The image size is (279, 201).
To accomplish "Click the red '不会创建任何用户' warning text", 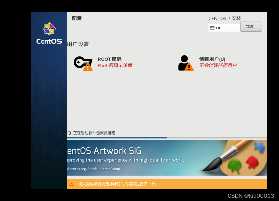I will click(218, 65).
